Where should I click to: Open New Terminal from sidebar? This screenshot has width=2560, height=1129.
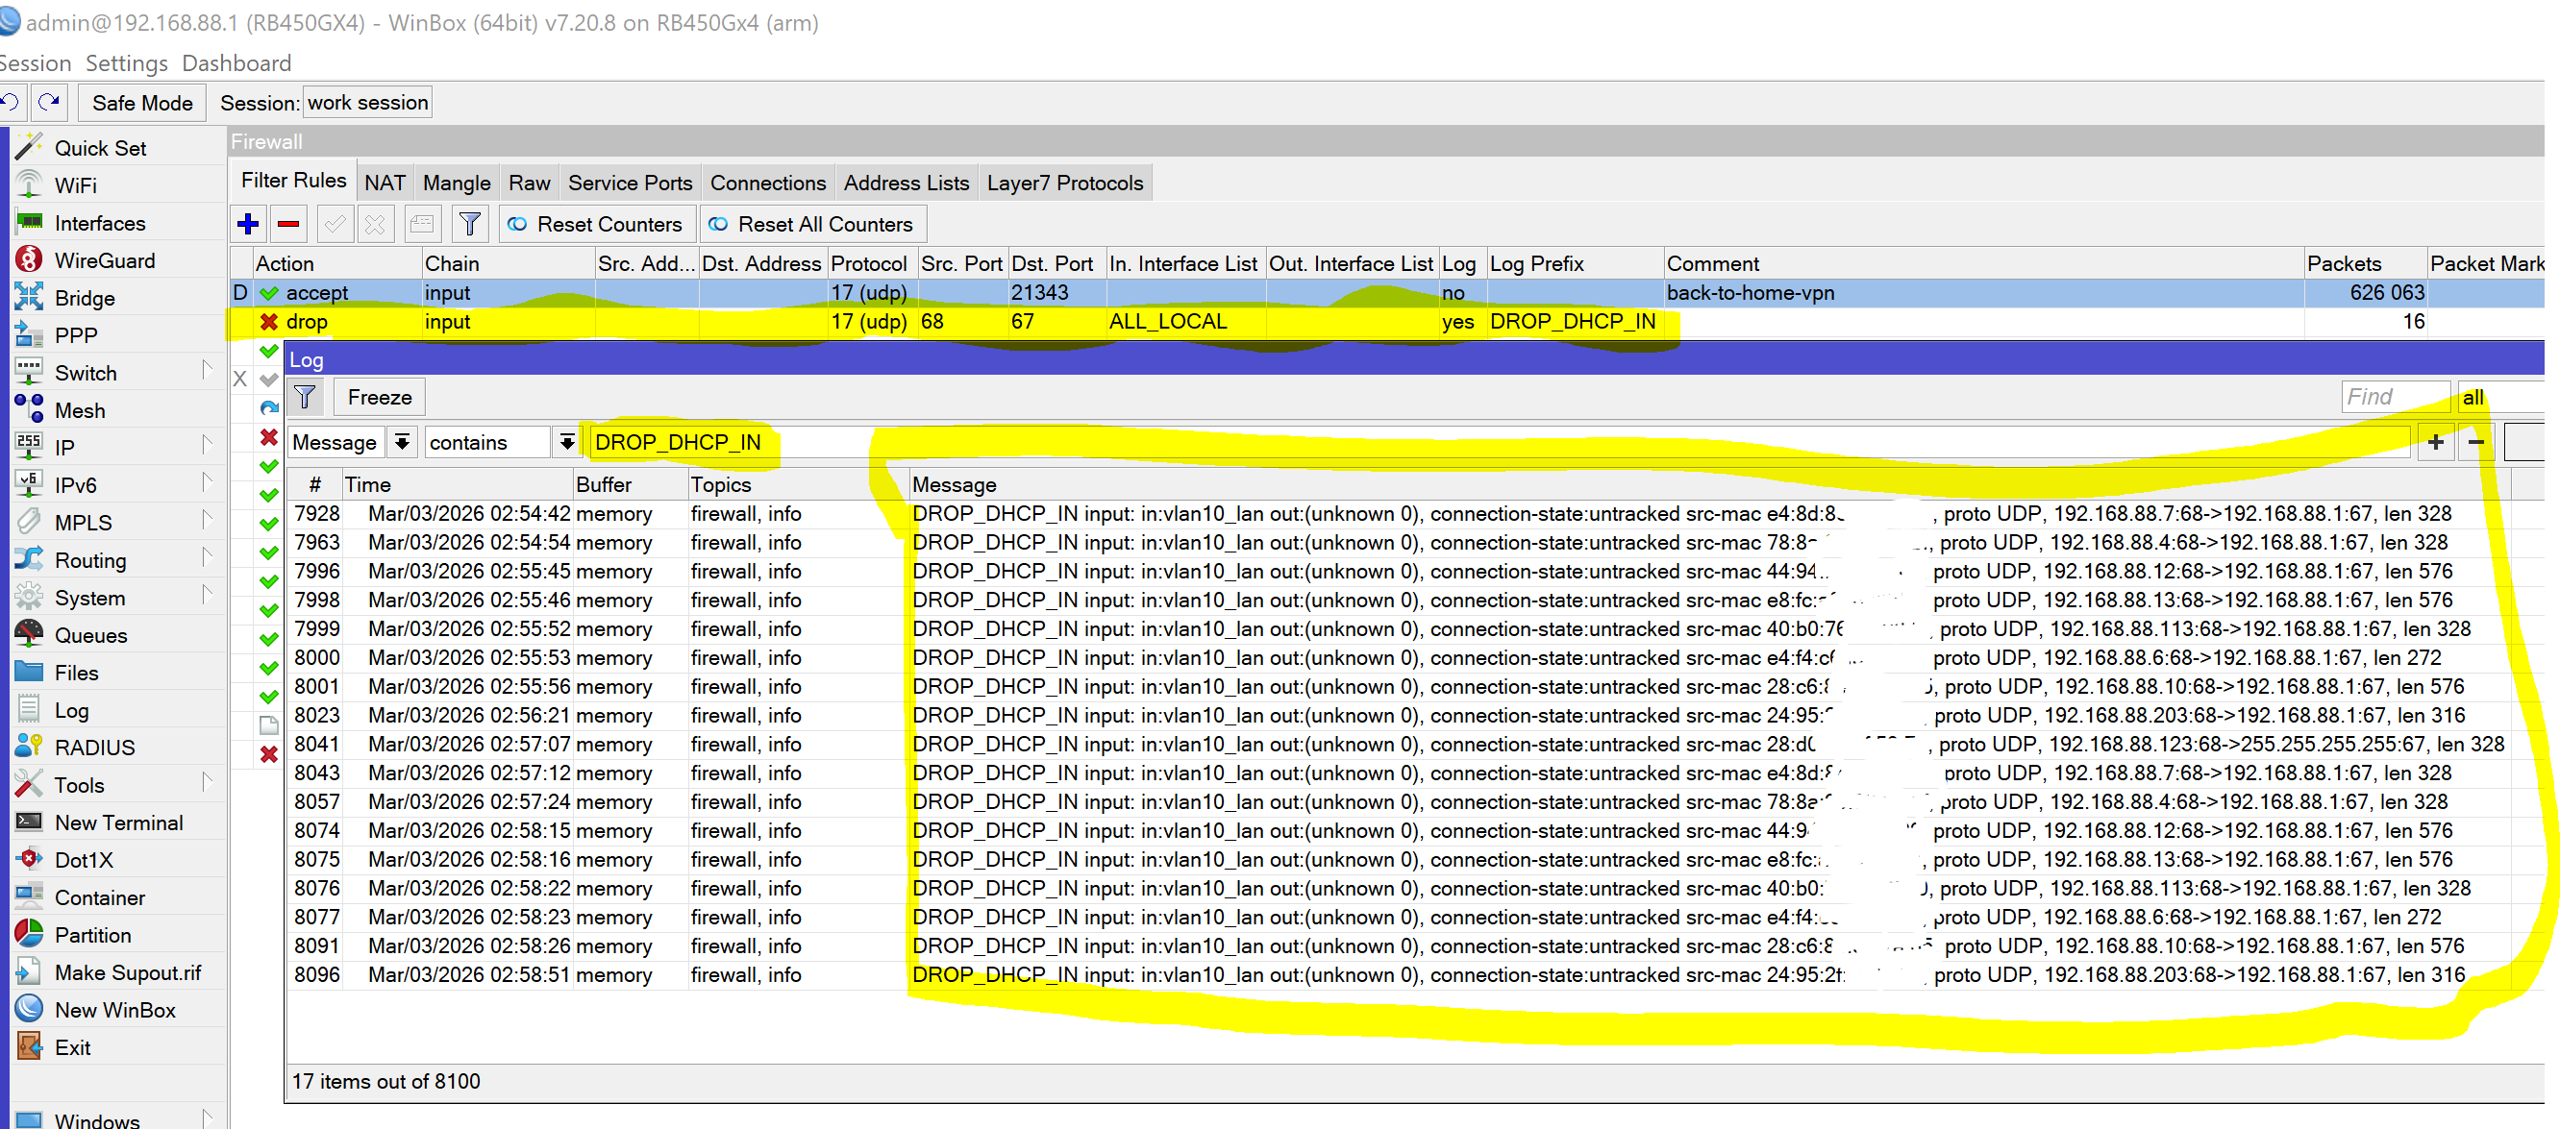coord(118,822)
